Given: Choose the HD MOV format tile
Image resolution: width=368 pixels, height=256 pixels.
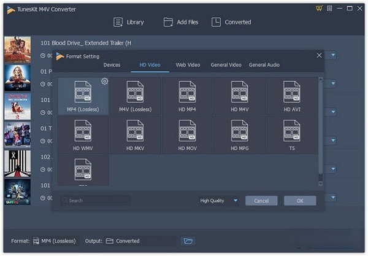Looking at the screenshot, I should tap(188, 131).
